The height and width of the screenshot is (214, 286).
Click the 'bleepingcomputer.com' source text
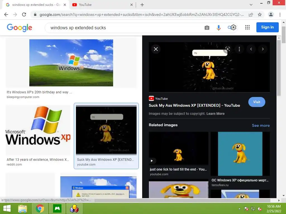coord(23,97)
